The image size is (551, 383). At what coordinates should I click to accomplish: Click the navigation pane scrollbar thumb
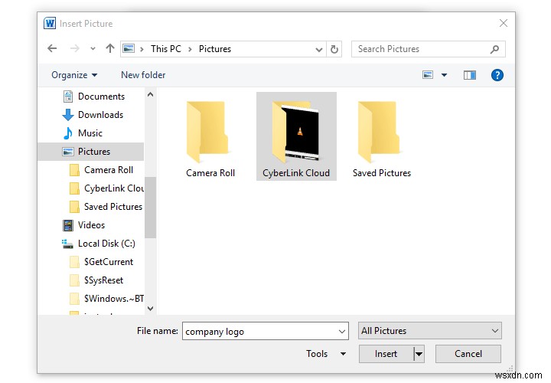click(x=151, y=208)
